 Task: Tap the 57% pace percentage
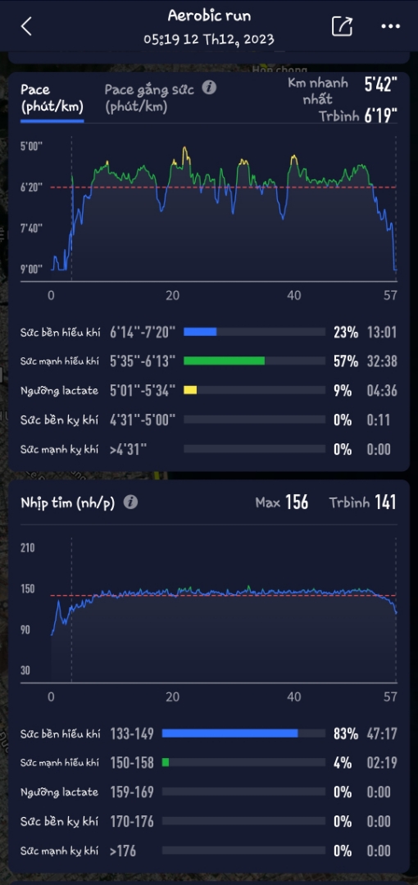346,361
